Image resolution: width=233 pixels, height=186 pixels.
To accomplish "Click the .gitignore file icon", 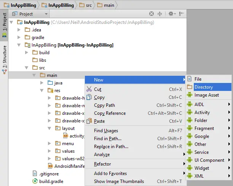I will pos(35,173).
